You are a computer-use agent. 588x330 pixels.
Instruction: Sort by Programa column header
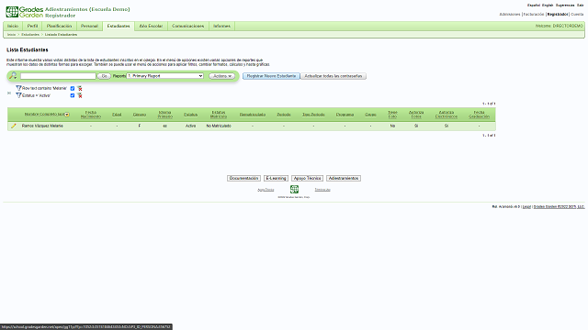point(345,115)
